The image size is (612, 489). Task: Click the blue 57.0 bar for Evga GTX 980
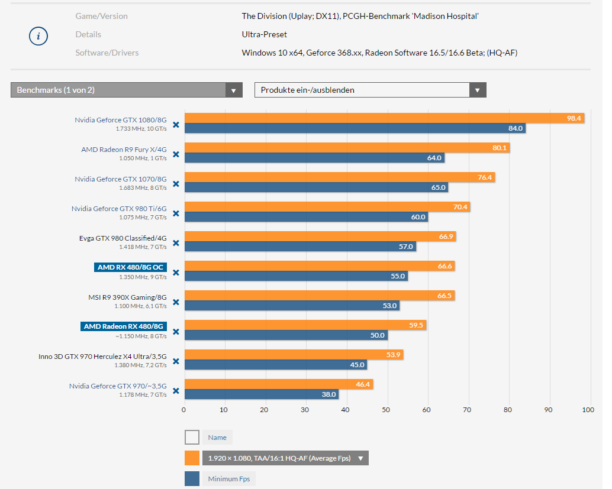click(x=301, y=247)
